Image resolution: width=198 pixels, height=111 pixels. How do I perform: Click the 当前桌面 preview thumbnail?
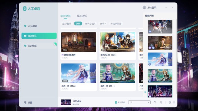(66, 102)
